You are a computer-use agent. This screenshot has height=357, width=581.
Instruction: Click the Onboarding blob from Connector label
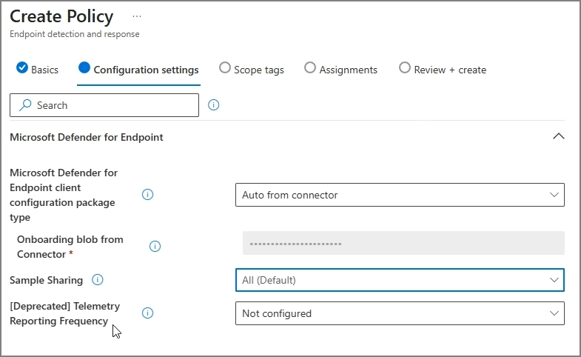(x=70, y=247)
